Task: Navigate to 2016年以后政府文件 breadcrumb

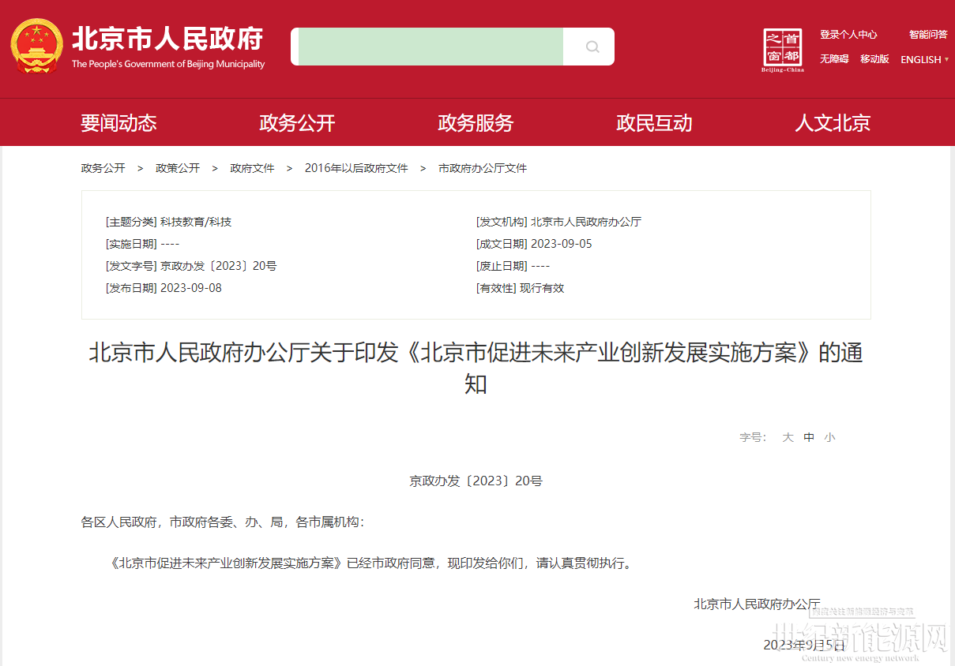Action: (356, 168)
